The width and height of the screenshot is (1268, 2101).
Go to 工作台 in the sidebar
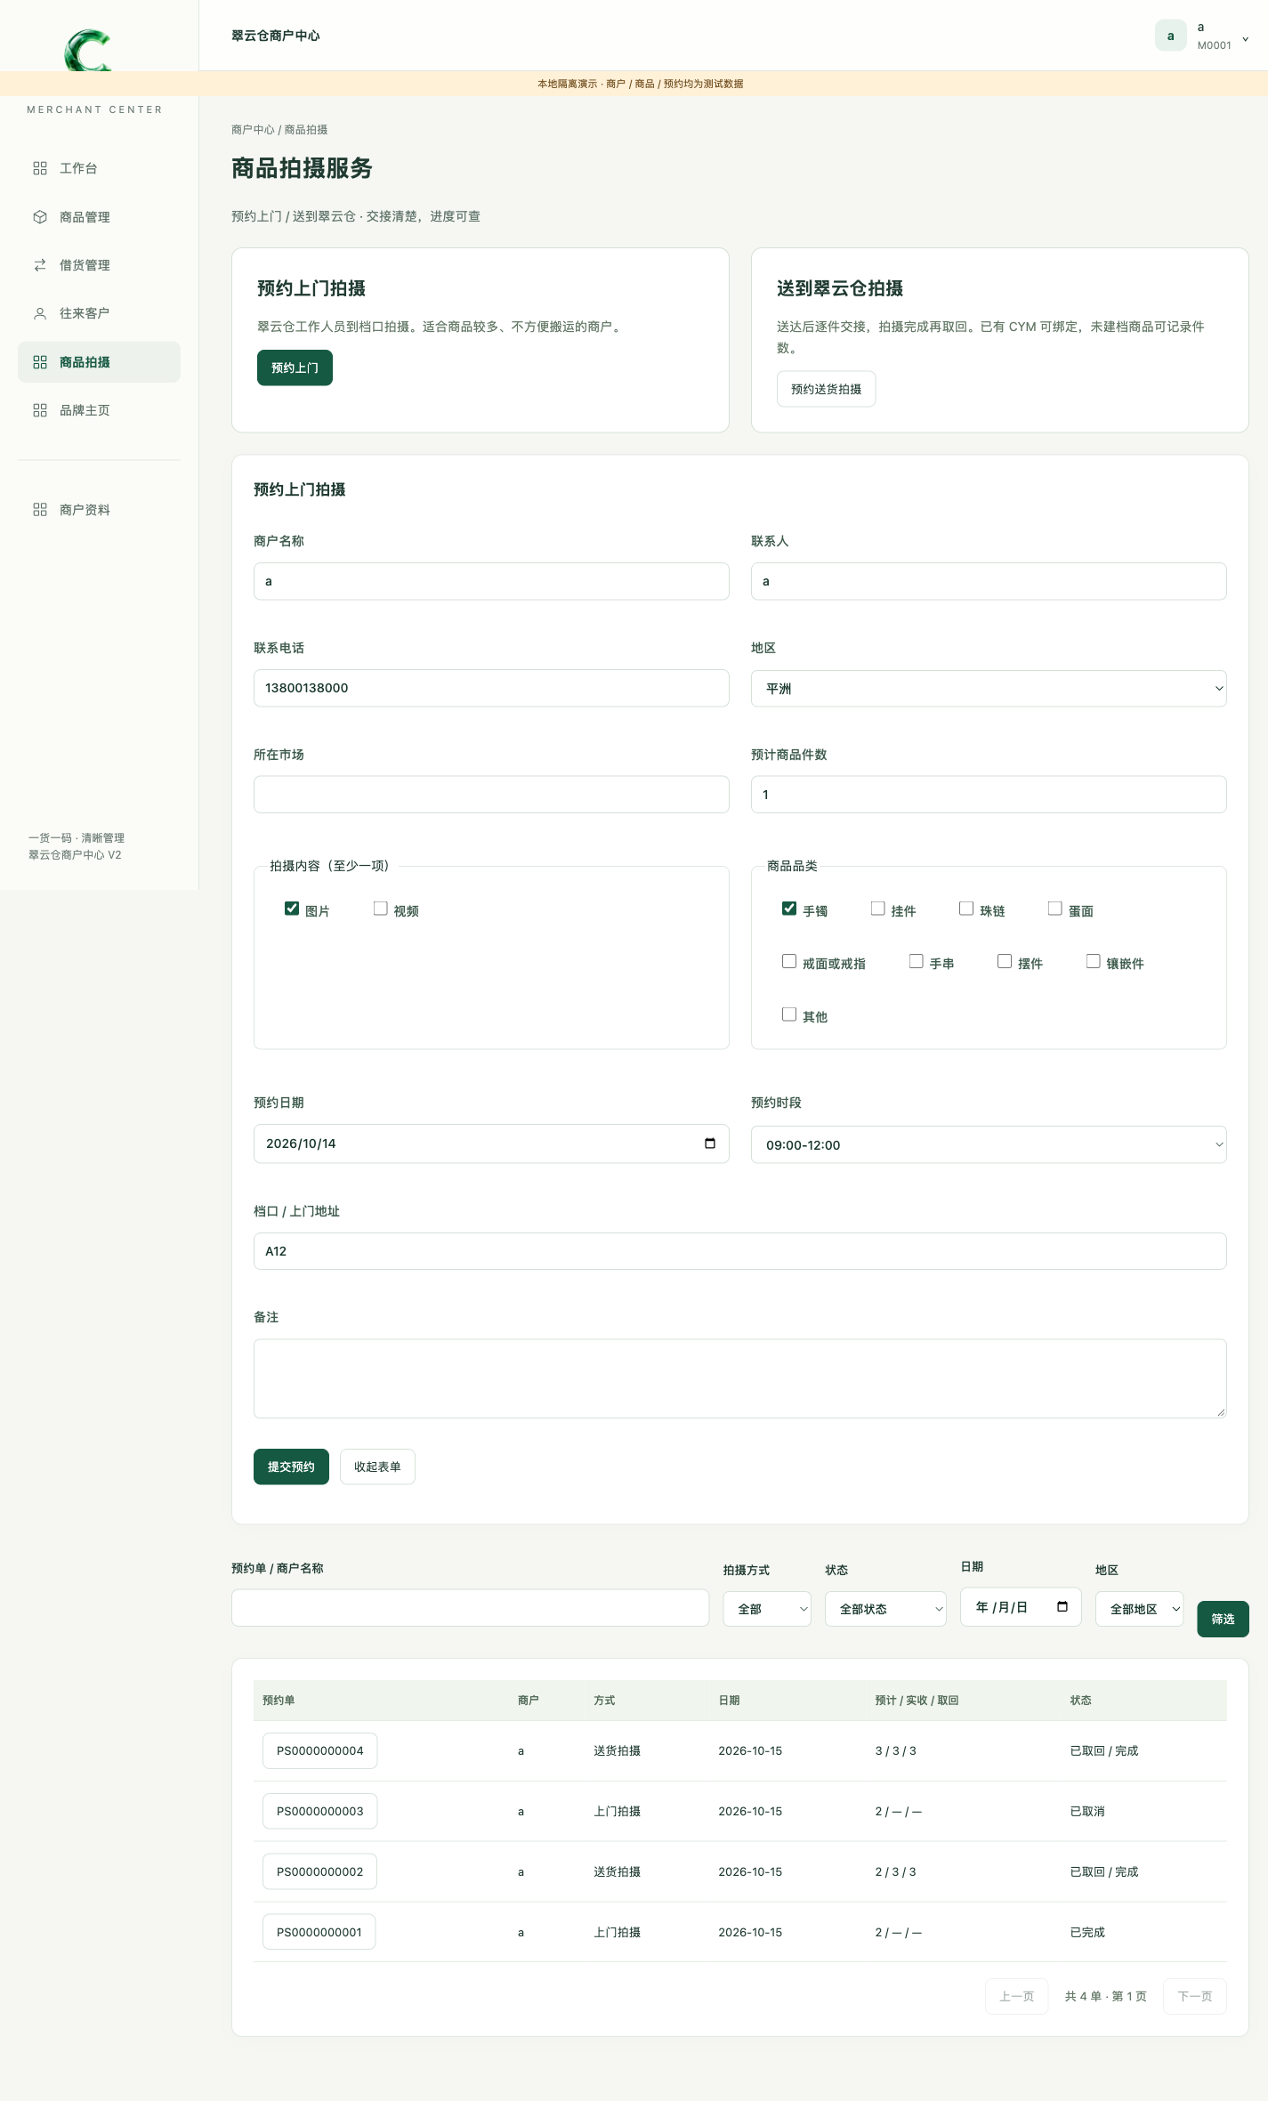[99, 168]
